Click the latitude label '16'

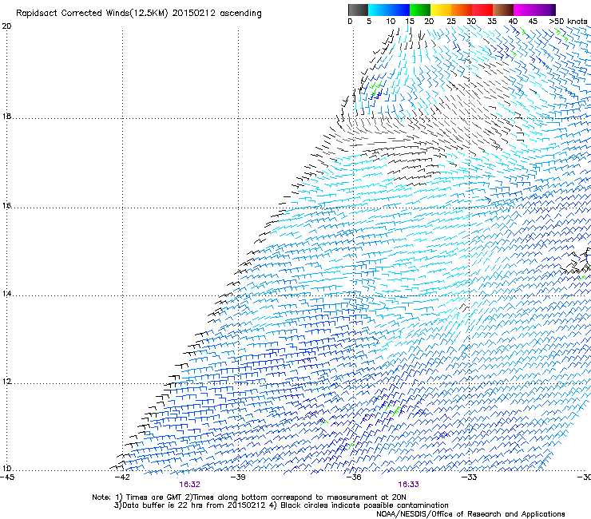pyautogui.click(x=6, y=206)
